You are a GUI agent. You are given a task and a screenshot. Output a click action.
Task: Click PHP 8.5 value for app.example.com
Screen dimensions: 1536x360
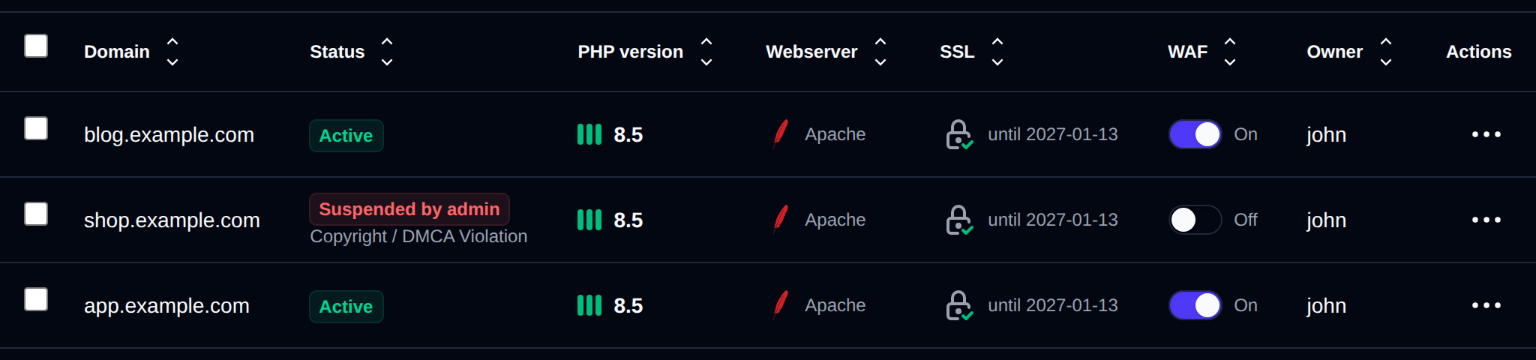click(628, 306)
